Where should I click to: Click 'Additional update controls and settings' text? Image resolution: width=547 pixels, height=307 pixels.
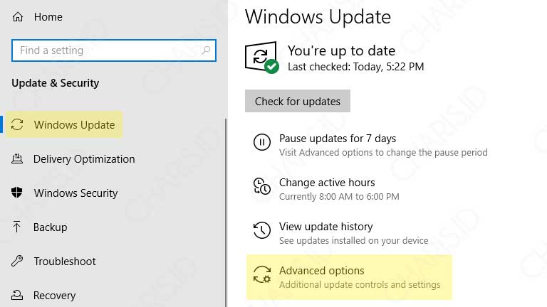(360, 285)
